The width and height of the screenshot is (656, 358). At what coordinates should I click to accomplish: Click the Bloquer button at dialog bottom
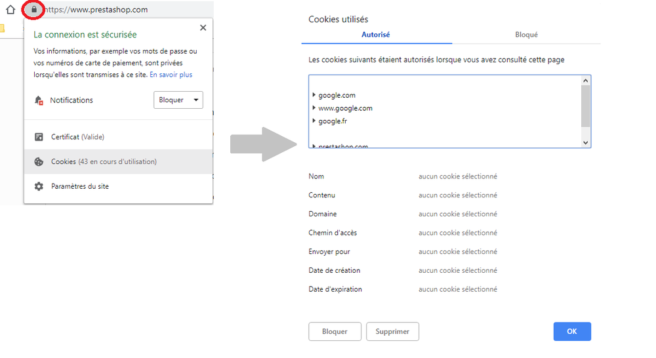(335, 332)
